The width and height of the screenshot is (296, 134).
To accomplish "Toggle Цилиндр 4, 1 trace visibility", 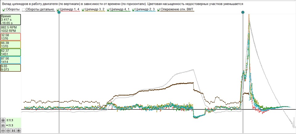I will pos(108,10).
